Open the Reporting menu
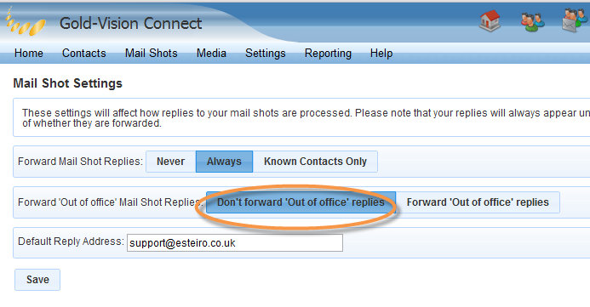The height and width of the screenshot is (307, 590). tap(328, 54)
